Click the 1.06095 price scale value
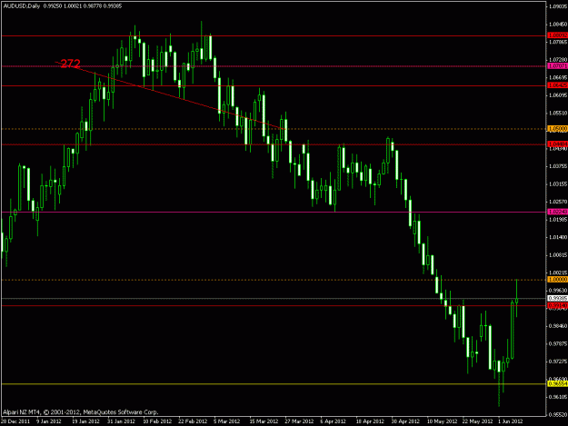This screenshot has height=426, width=568. click(x=558, y=95)
